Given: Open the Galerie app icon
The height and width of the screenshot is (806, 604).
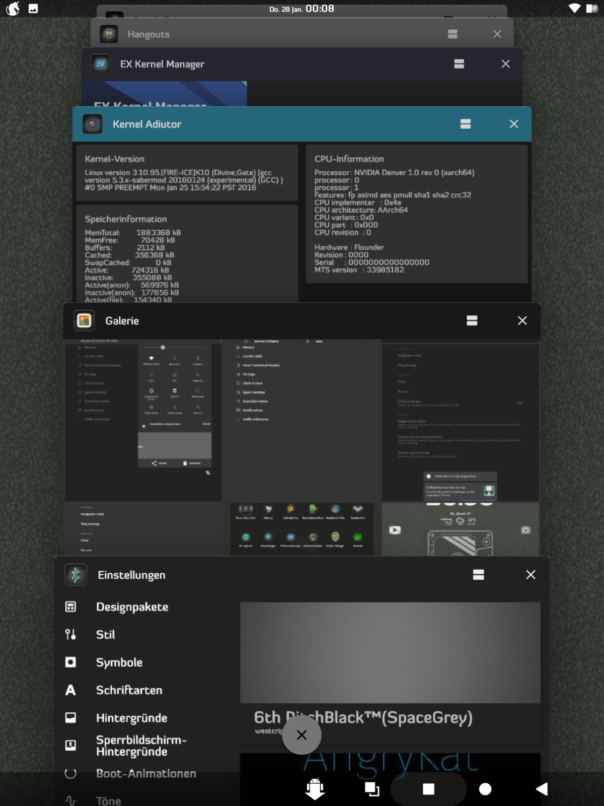Looking at the screenshot, I should [x=84, y=321].
